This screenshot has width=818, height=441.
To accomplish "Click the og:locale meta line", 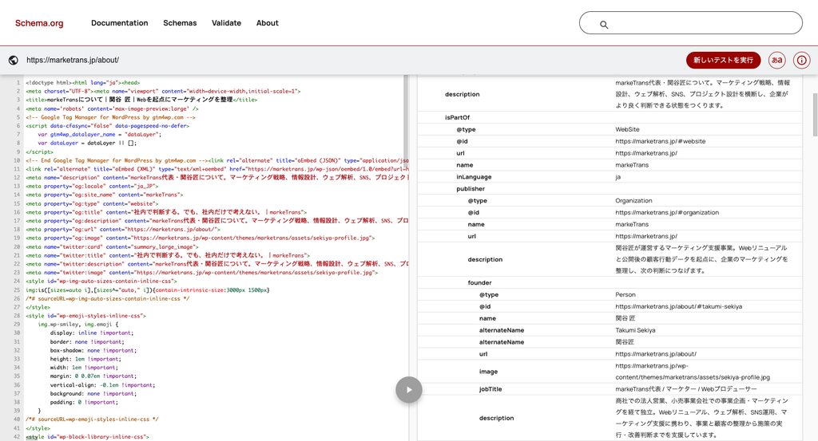I will [92, 186].
